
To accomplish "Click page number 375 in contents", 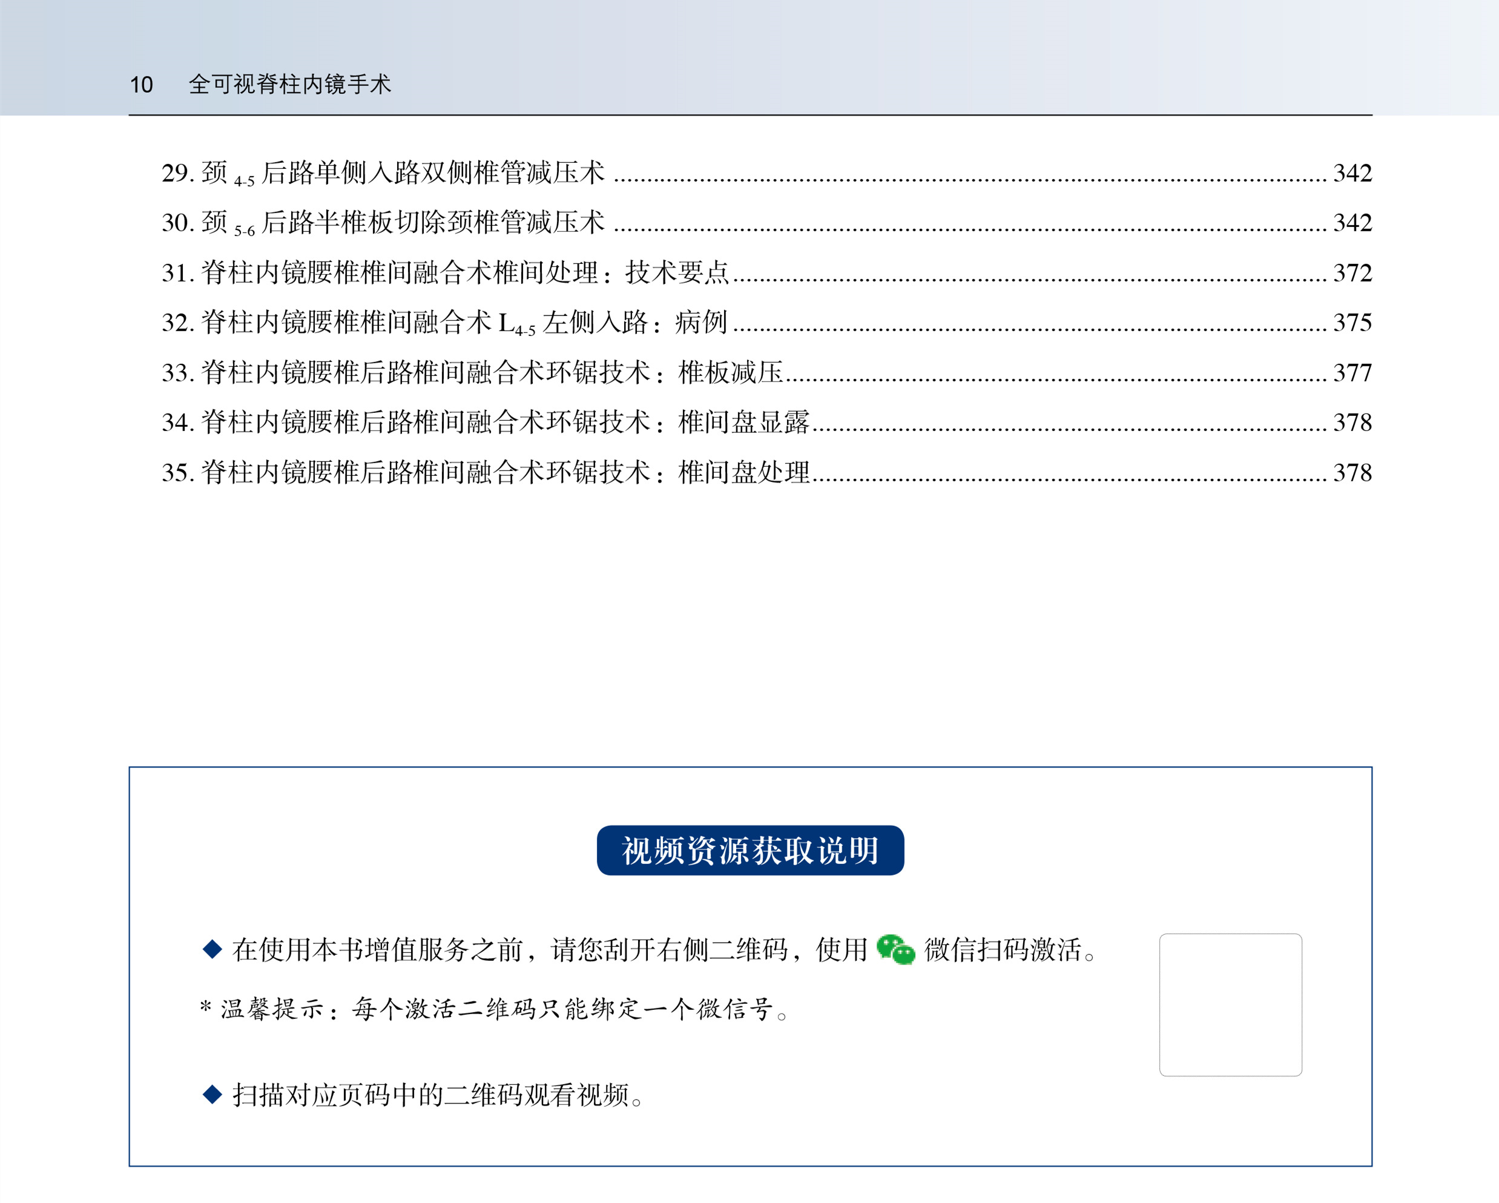I will [1352, 323].
